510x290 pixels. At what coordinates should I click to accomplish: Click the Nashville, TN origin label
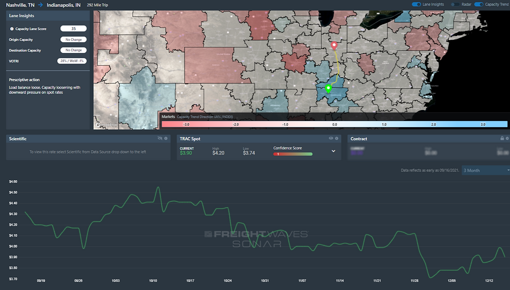(20, 5)
